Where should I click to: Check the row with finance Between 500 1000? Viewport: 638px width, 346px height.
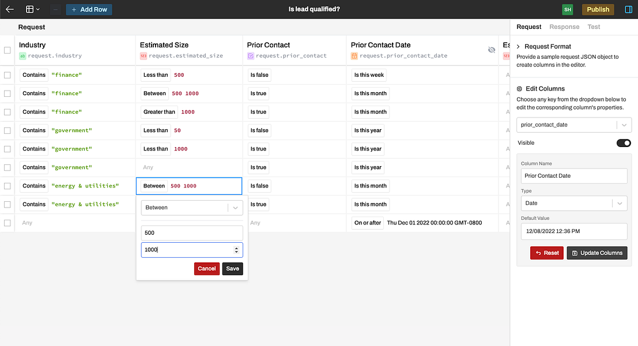pyautogui.click(x=7, y=93)
